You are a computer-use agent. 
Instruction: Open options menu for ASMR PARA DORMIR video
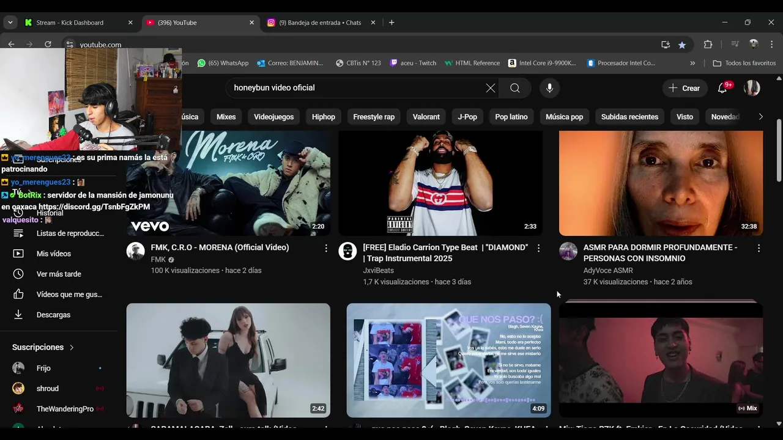(x=759, y=248)
